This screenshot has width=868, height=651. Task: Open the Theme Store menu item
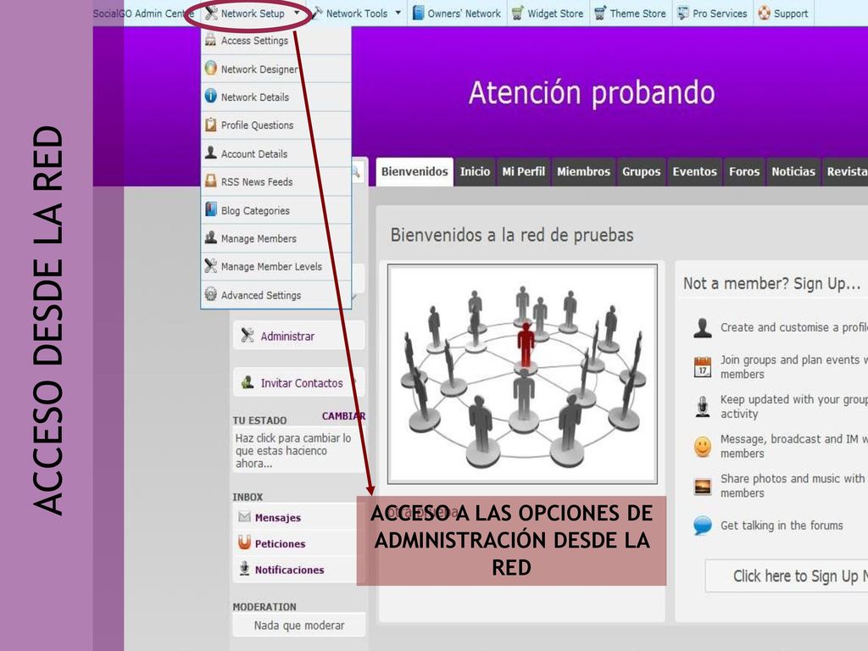point(630,14)
